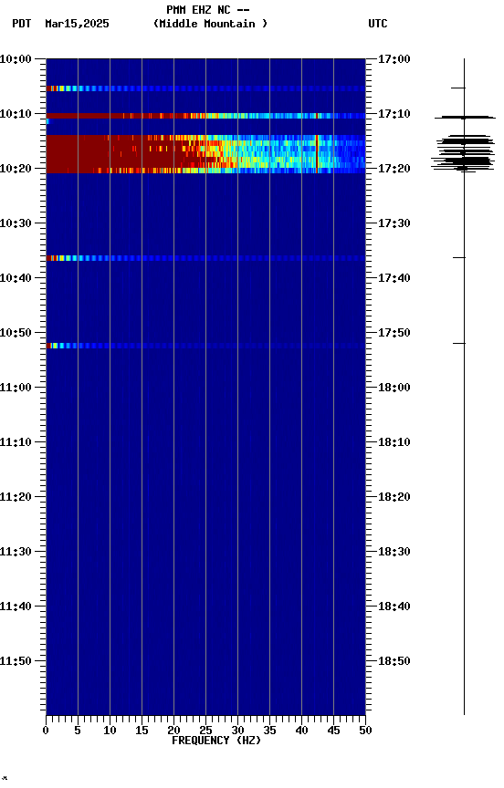
Task: Click the 11:40 PDT time label
Action: (x=16, y=607)
